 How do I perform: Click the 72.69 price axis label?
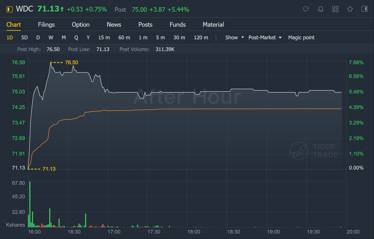[18, 138]
